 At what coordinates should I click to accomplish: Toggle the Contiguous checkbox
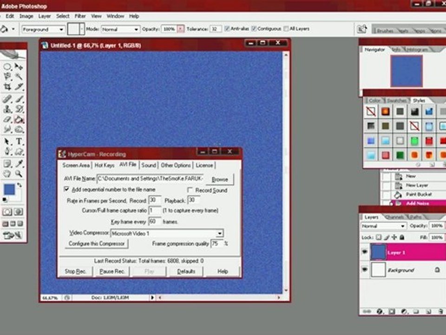point(254,28)
